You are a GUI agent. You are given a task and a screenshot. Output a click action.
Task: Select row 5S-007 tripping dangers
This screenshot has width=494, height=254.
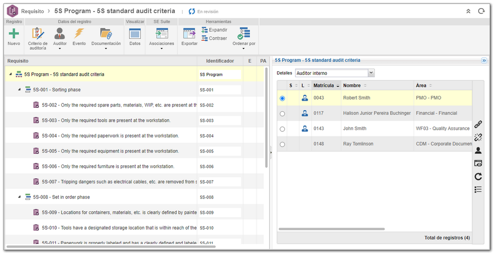click(134, 182)
